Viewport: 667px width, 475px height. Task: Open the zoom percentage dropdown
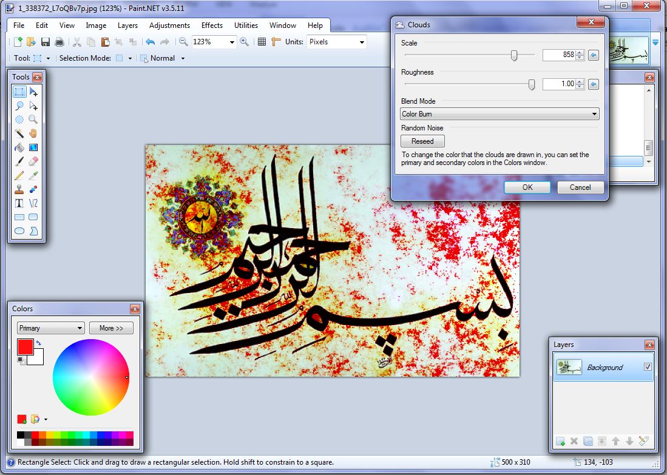click(x=232, y=42)
